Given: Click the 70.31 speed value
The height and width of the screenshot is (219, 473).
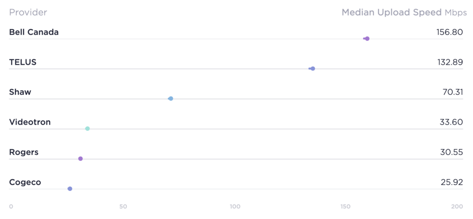Looking at the screenshot, I should [x=453, y=92].
